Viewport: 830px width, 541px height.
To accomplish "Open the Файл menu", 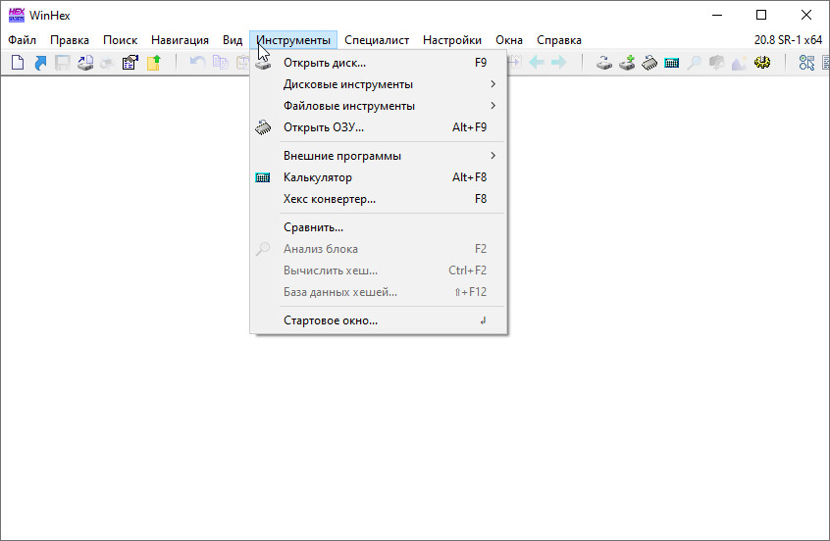I will click(x=22, y=40).
